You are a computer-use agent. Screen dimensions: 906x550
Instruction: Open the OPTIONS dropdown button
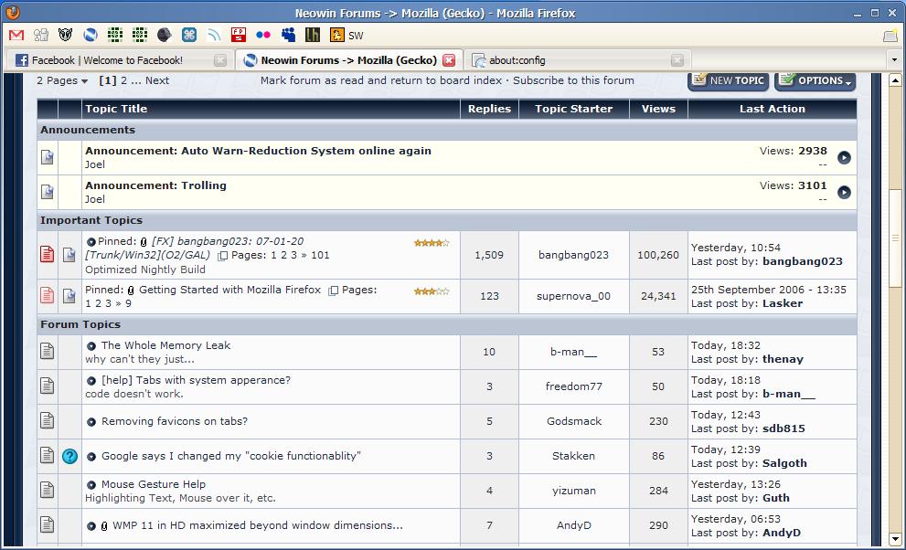pyautogui.click(x=815, y=80)
